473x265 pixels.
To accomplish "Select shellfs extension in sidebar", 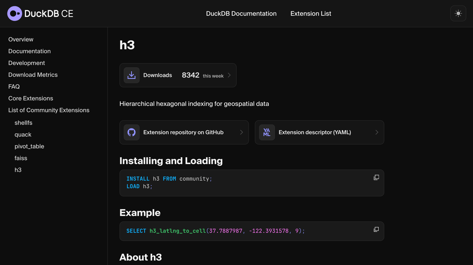I will pos(23,123).
